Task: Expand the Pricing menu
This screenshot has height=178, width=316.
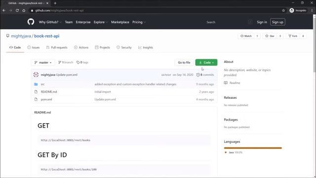Action: coord(139,22)
